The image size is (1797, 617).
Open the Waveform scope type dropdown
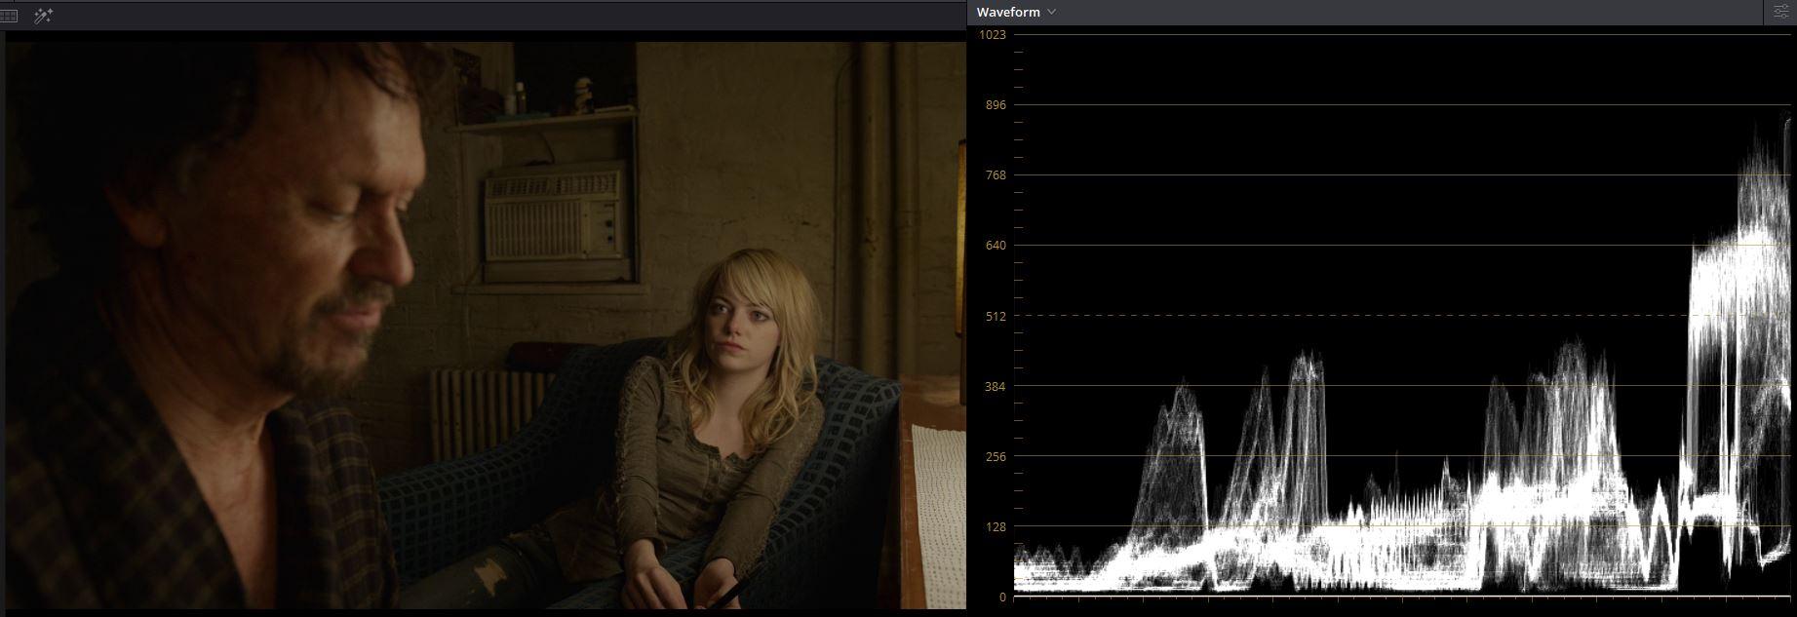(1016, 12)
